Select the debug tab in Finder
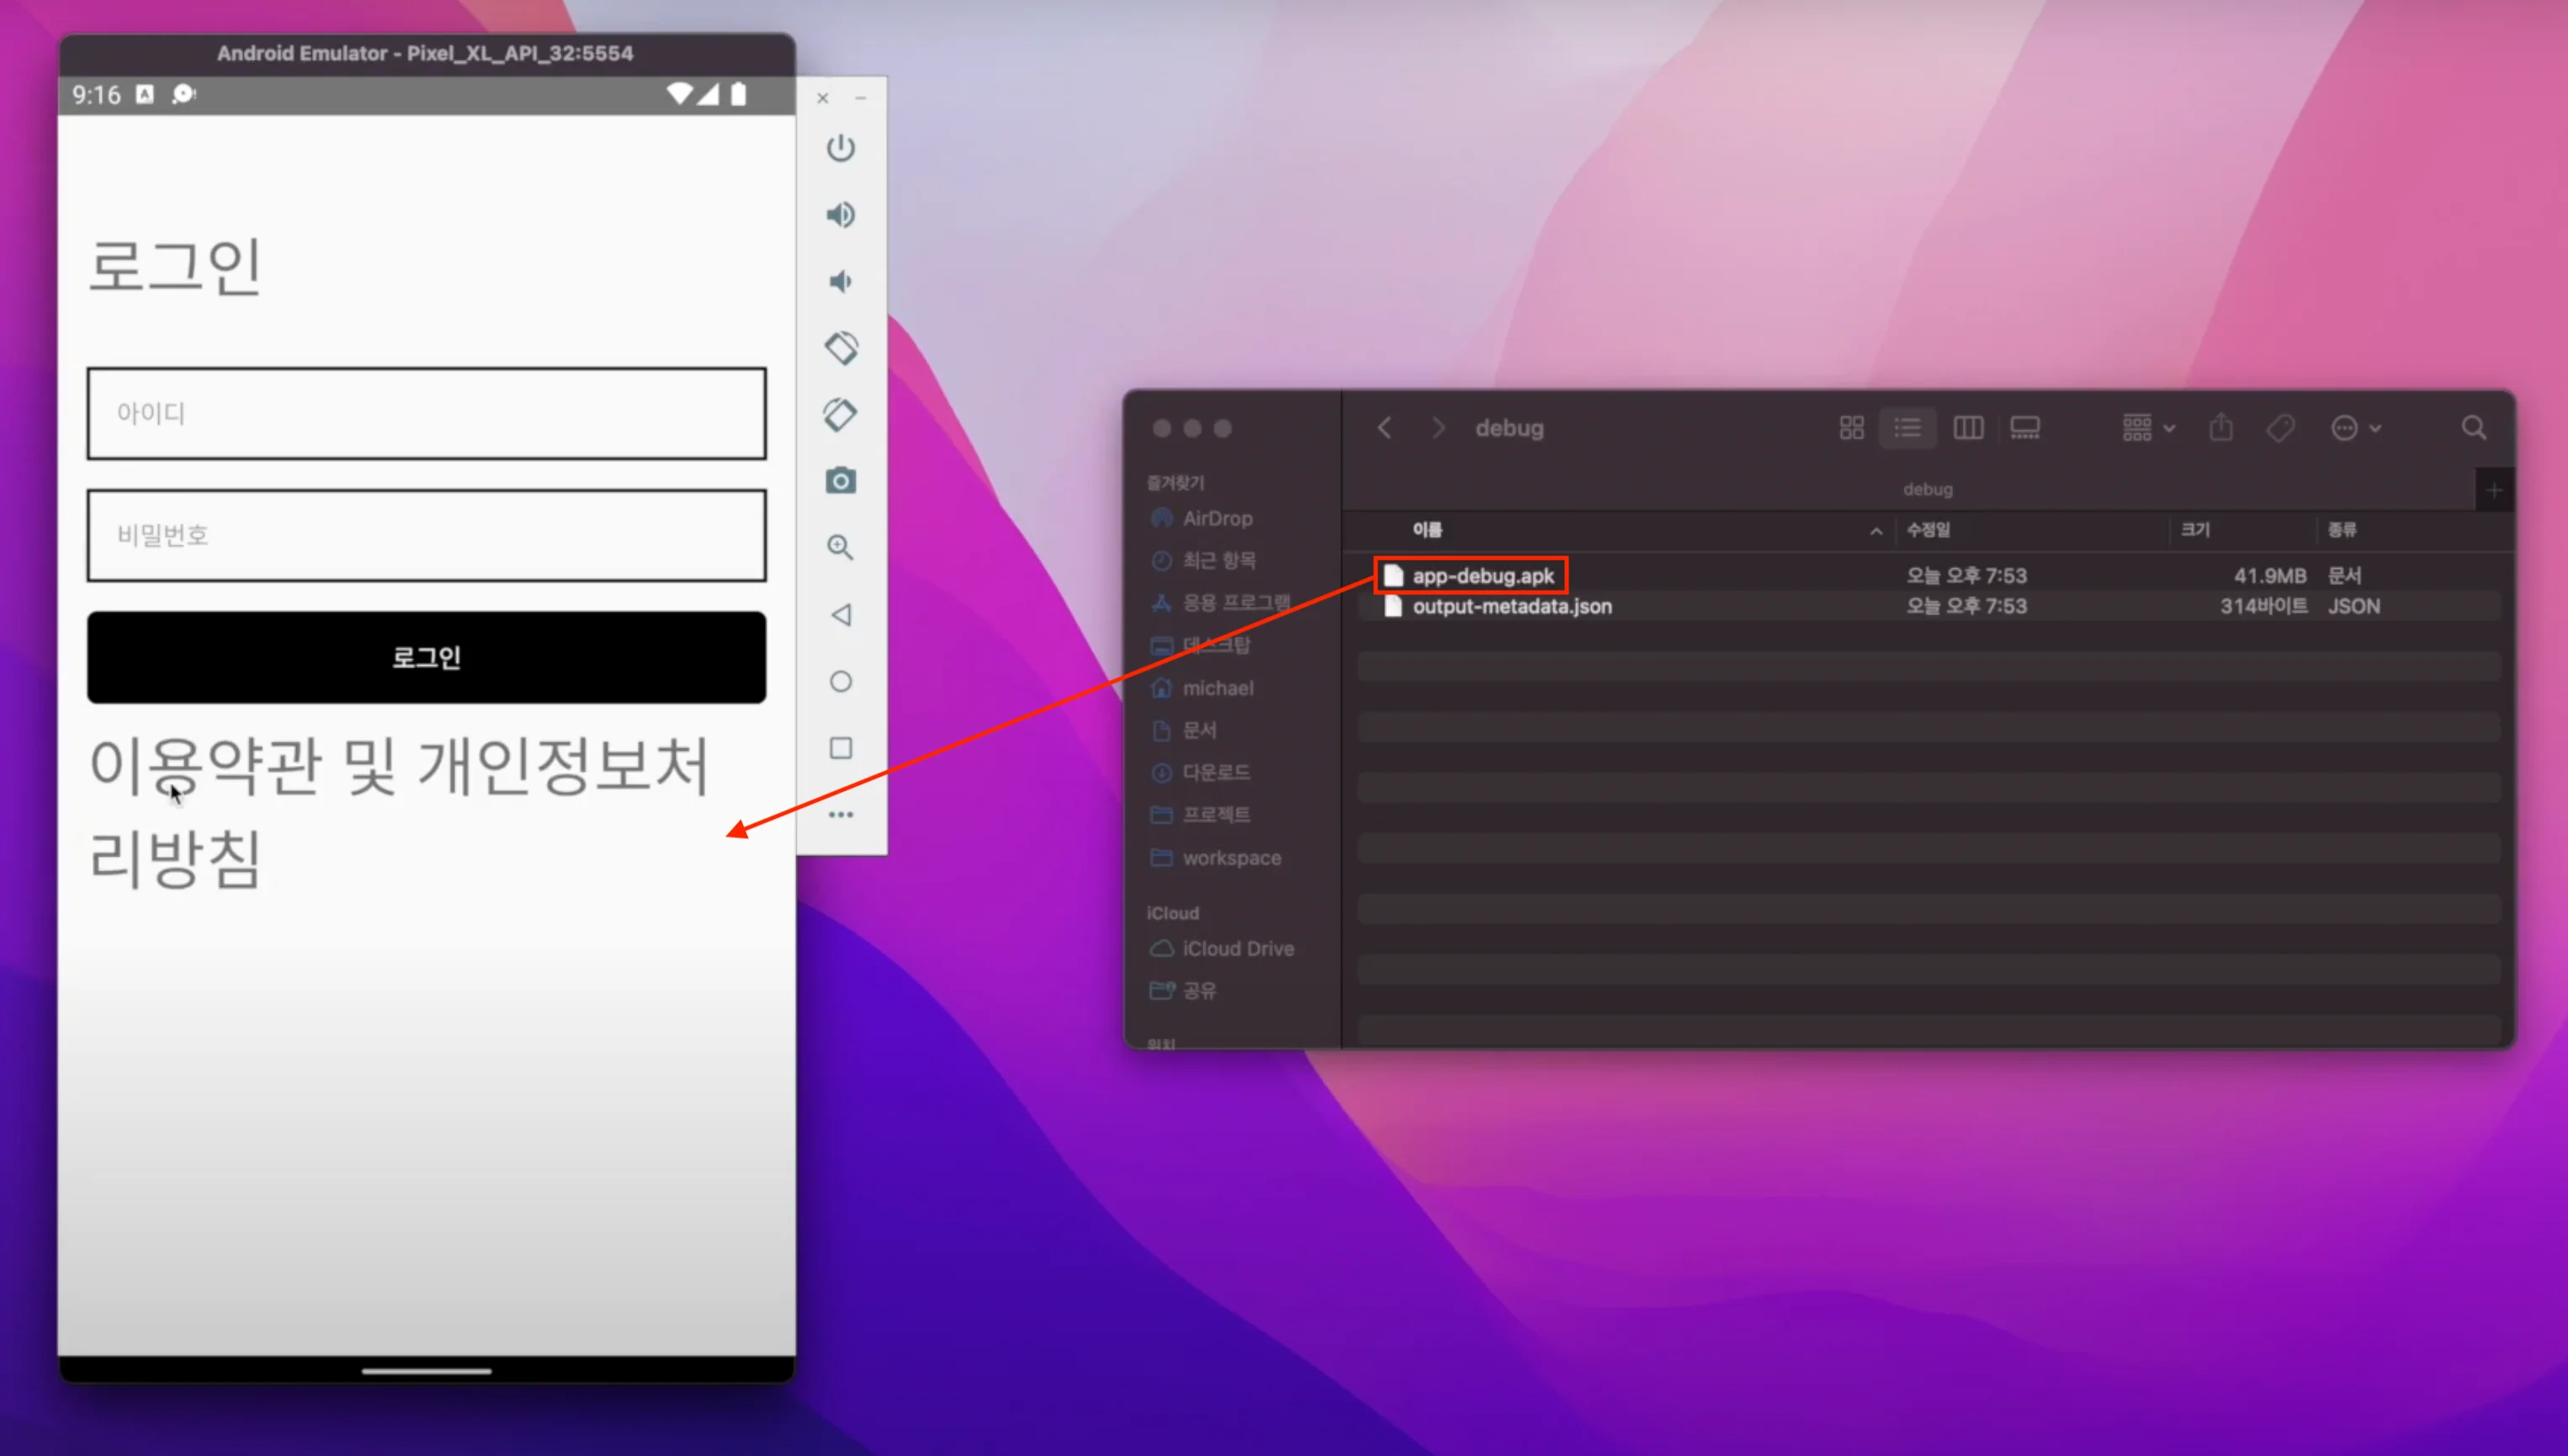This screenshot has height=1456, width=2568. 1927,489
